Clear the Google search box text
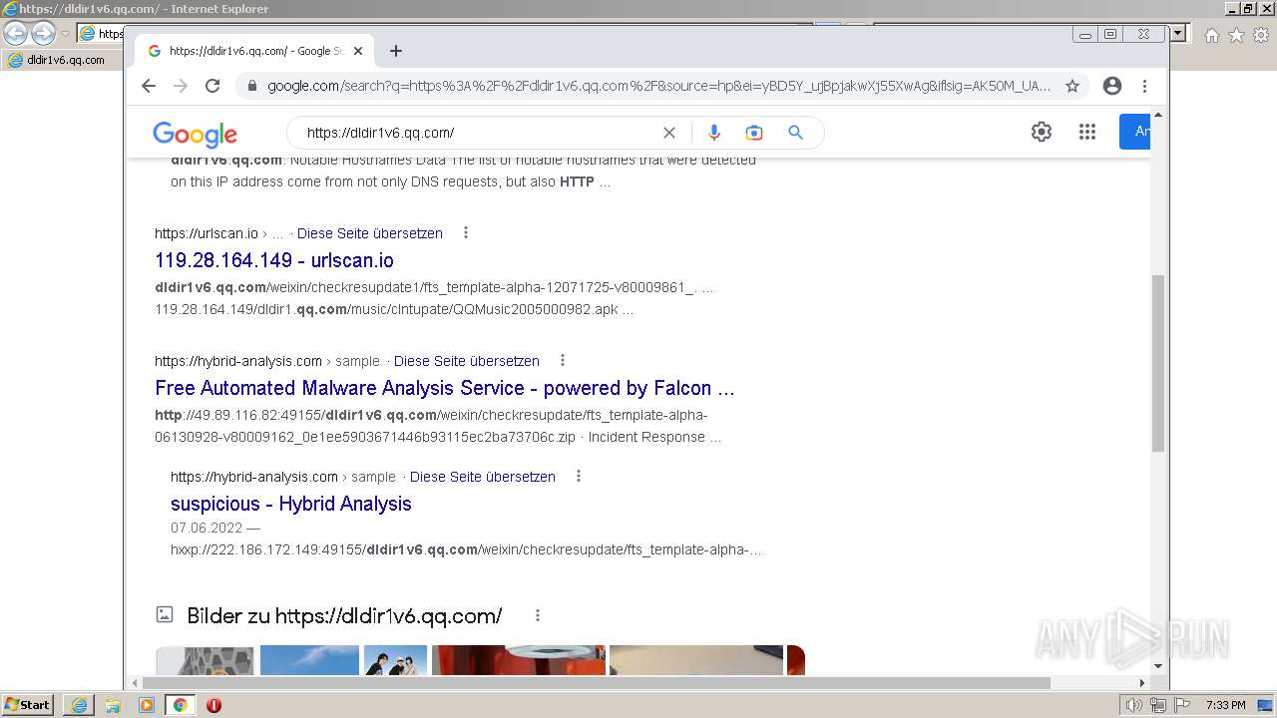Screen dimensions: 1277x718 point(669,133)
